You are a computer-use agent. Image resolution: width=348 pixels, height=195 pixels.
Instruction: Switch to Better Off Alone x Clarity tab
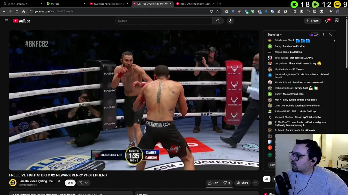195,4
